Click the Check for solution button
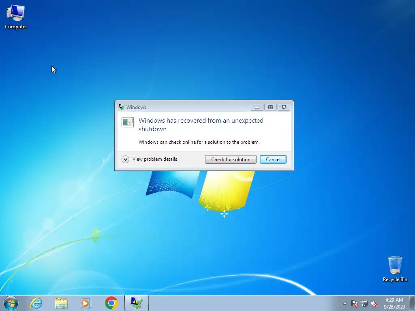This screenshot has height=311, width=415. (x=231, y=160)
